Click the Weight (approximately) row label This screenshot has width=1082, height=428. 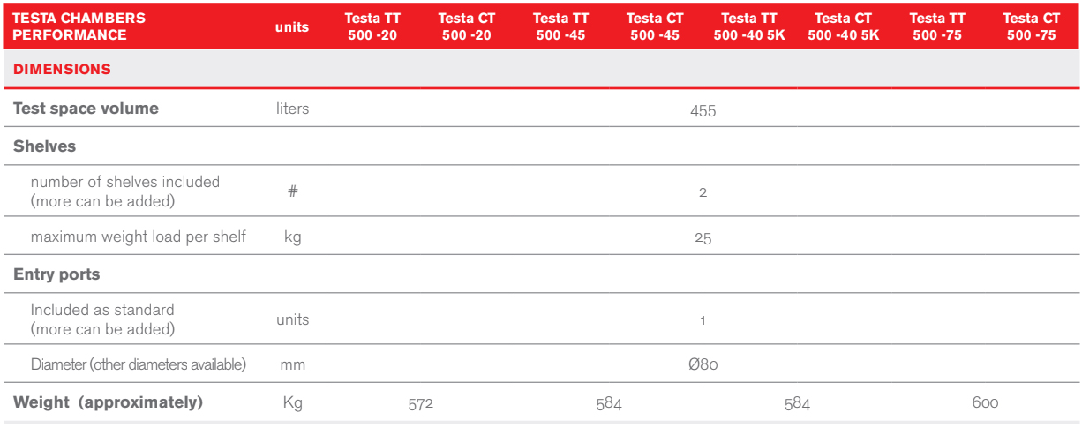point(108,402)
